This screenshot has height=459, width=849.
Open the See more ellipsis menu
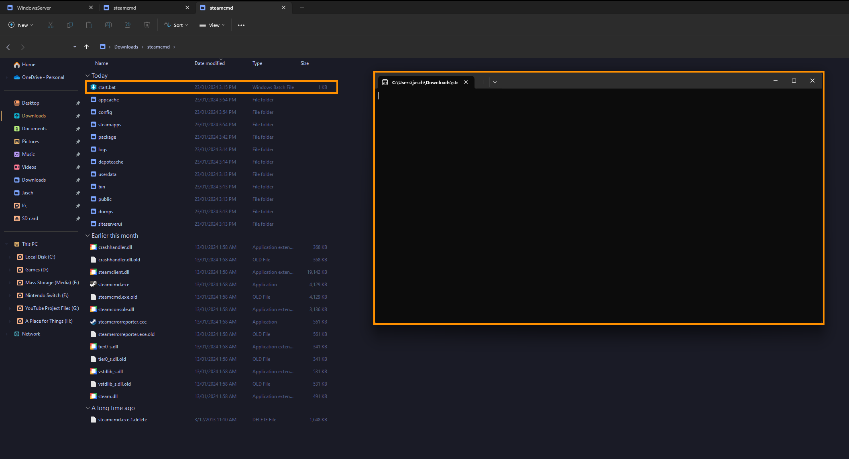click(241, 25)
